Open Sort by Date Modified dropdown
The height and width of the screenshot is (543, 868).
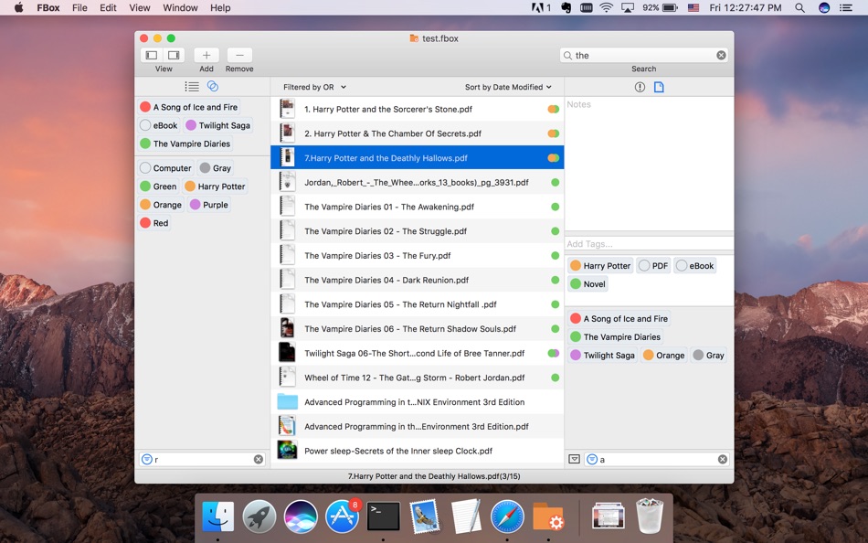pos(508,88)
